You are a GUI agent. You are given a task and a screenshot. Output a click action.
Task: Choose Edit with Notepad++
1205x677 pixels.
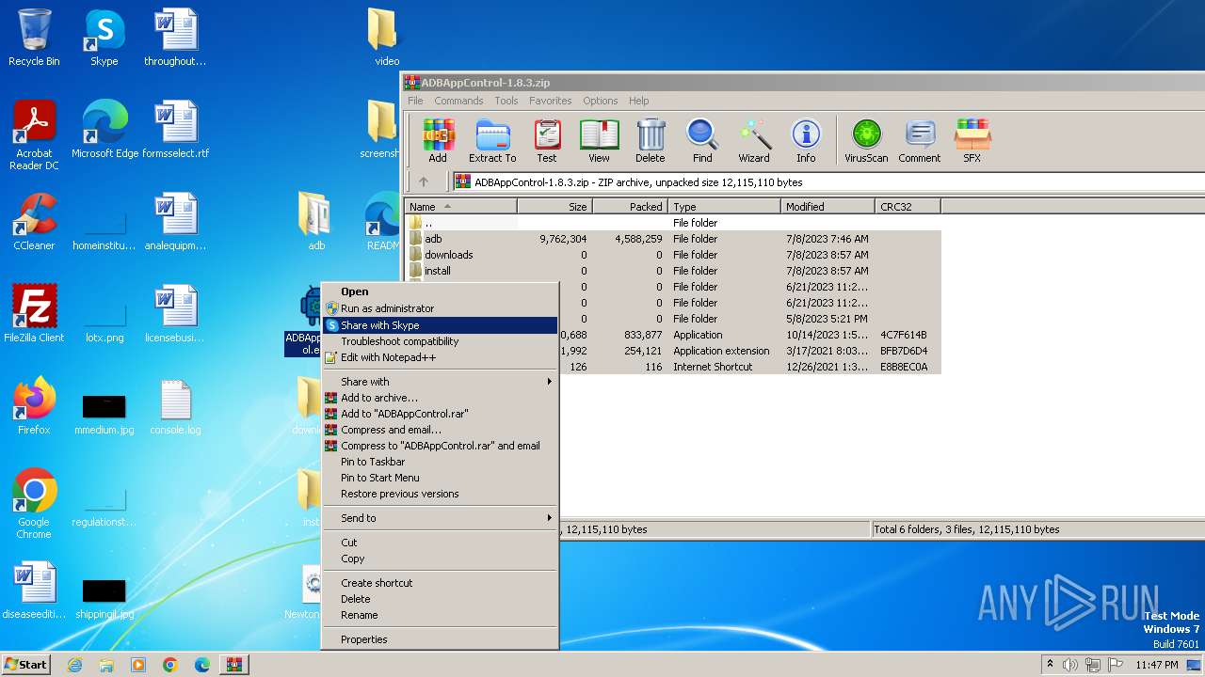440,357
